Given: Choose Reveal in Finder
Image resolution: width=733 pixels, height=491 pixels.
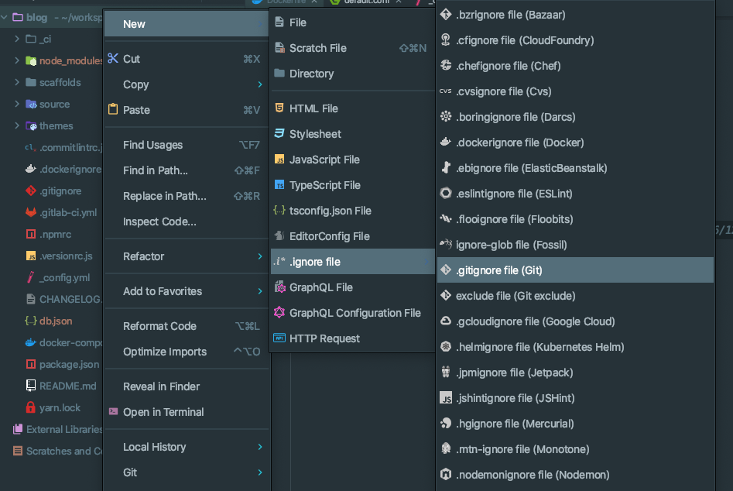Looking at the screenshot, I should point(186,386).
